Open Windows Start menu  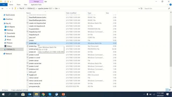[3, 94]
